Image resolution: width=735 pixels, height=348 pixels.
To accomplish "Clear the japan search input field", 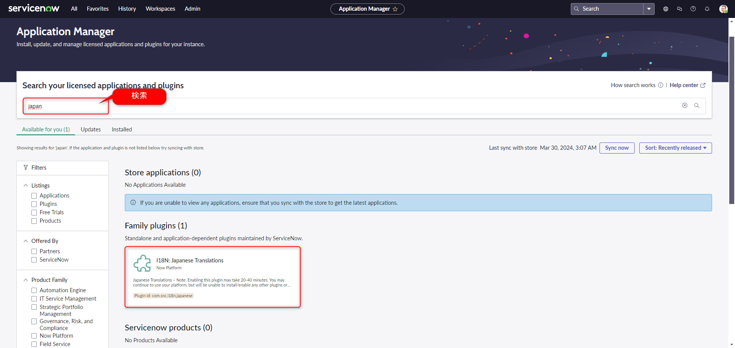I will click(685, 105).
